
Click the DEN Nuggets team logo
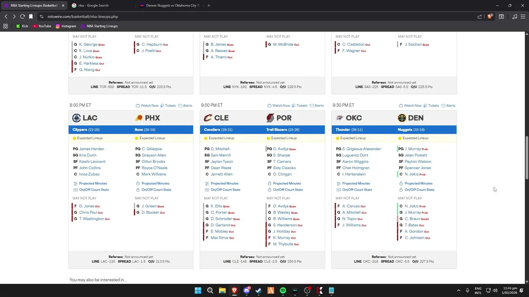tap(402, 118)
